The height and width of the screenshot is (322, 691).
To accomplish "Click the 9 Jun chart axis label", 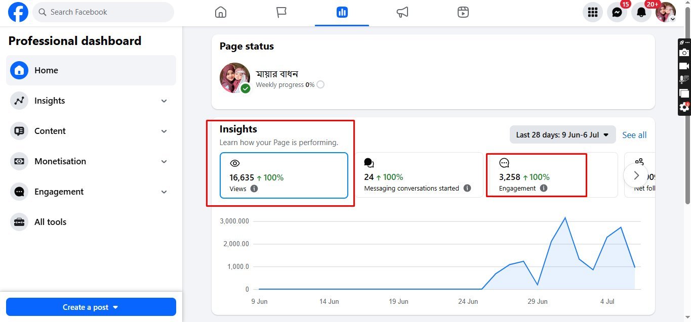I will click(259, 301).
